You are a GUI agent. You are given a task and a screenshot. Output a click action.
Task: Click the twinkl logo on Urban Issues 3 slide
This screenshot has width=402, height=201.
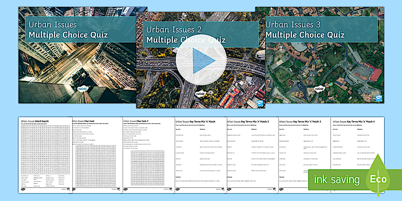pyautogui.click(x=319, y=89)
